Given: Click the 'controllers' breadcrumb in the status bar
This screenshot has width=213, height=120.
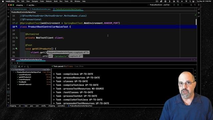Looking at the screenshot, I should [x=61, y=106].
